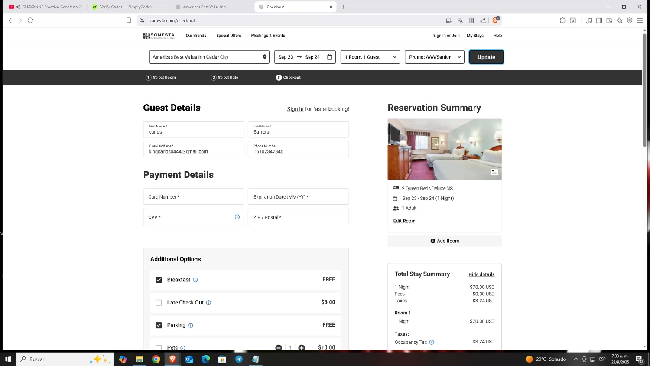Open the Brave Wallet icon
The width and height of the screenshot is (650, 366).
(609, 20)
